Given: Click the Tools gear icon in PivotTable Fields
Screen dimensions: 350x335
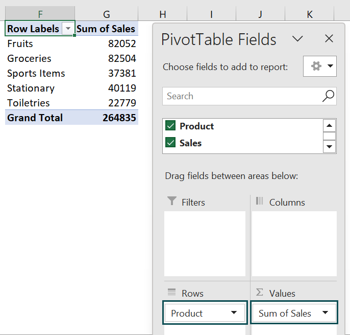Looking at the screenshot, I should [316, 66].
